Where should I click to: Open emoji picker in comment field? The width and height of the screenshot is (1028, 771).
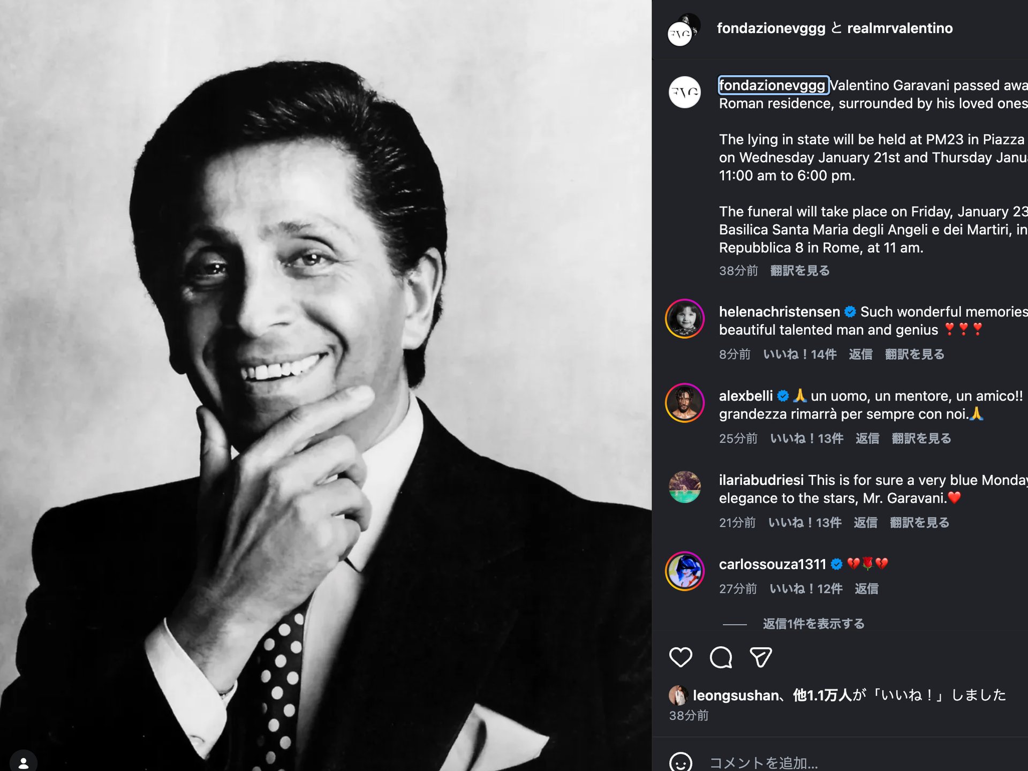(681, 762)
